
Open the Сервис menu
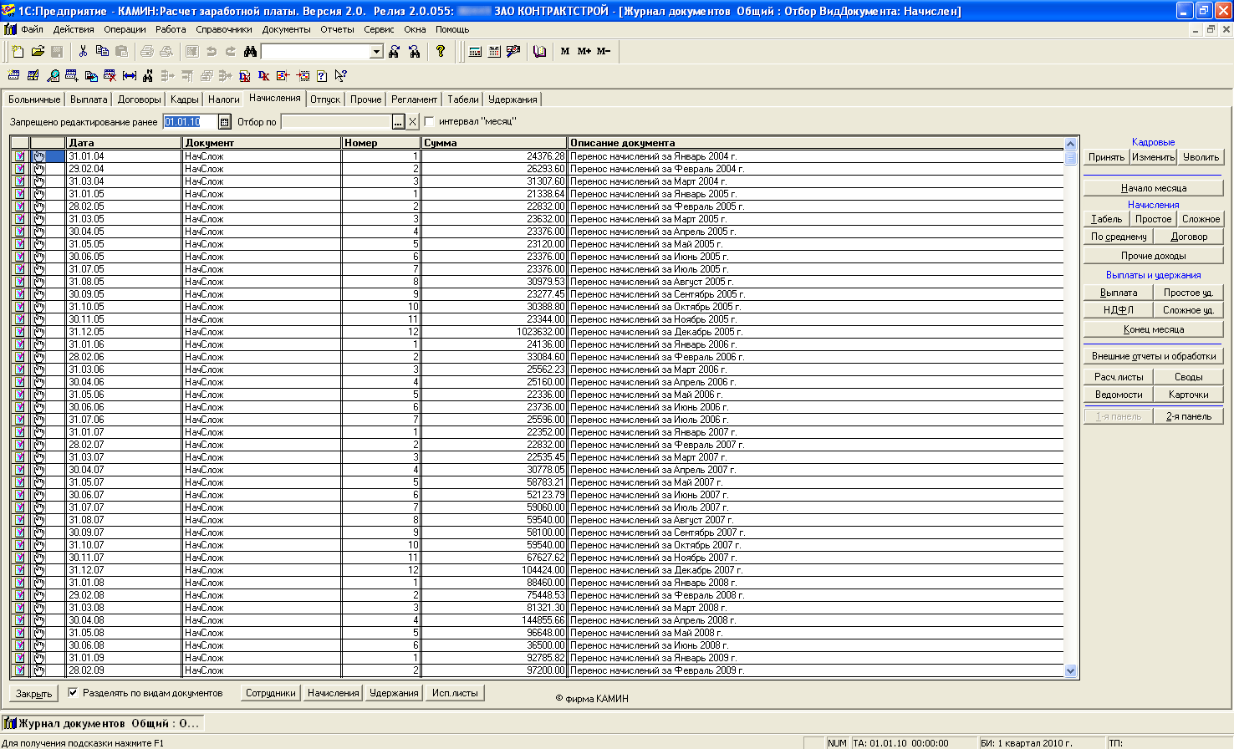coord(379,29)
